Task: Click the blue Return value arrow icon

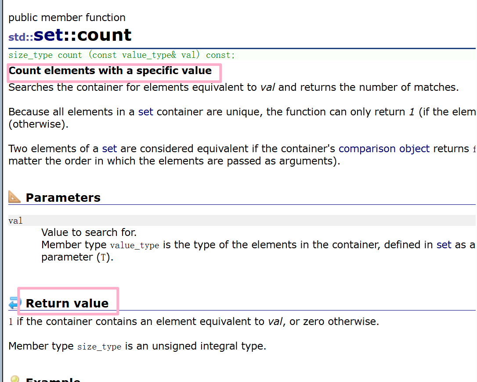Action: point(14,303)
